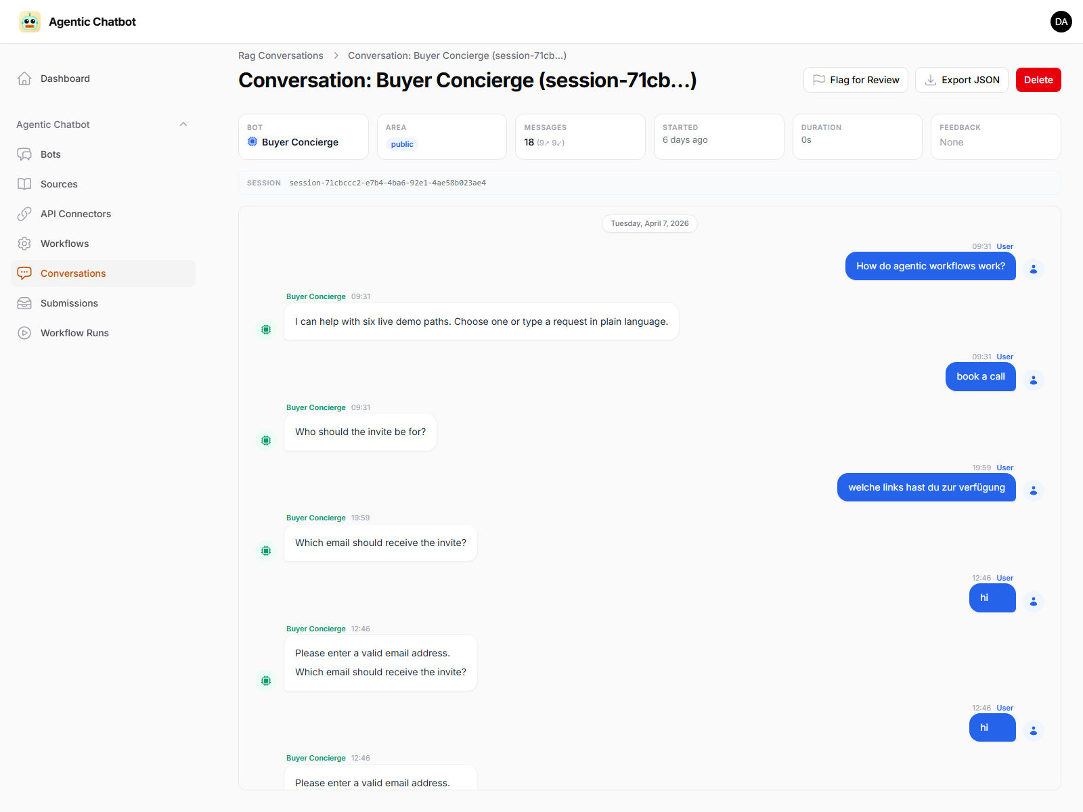Click bot avatar beside 'I can help with six live demo paths'
The image size is (1083, 812).
266,330
